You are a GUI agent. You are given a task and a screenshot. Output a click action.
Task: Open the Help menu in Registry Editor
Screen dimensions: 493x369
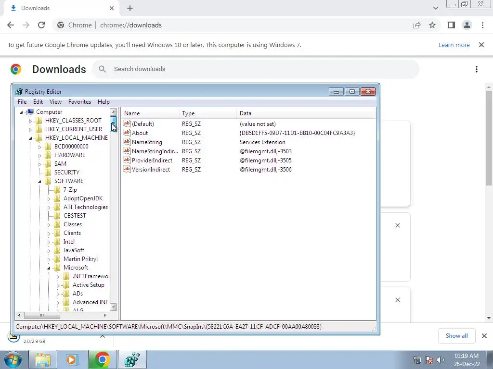click(x=104, y=102)
